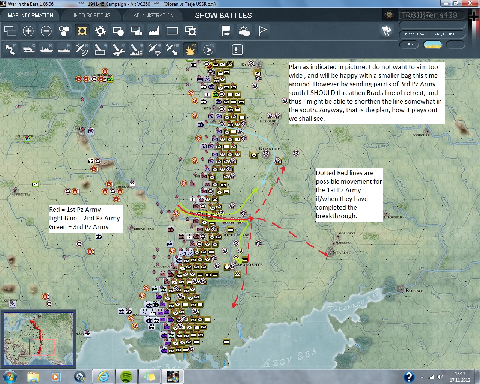
Task: Select the rail movement mode icon (F2)
Action: pyautogui.click(x=28, y=49)
